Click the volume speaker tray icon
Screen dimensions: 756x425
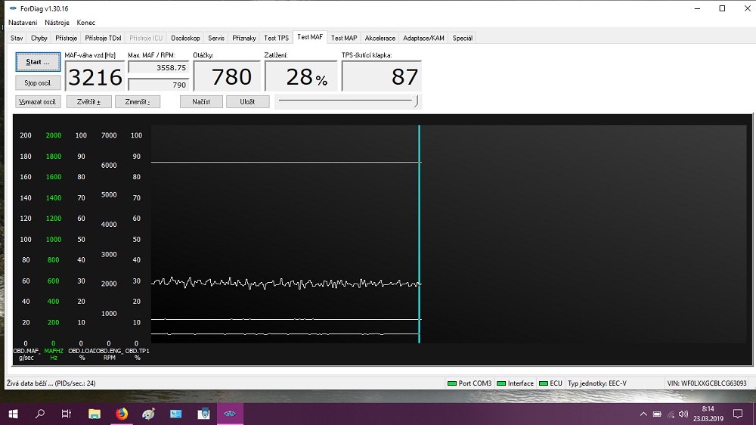coord(683,414)
